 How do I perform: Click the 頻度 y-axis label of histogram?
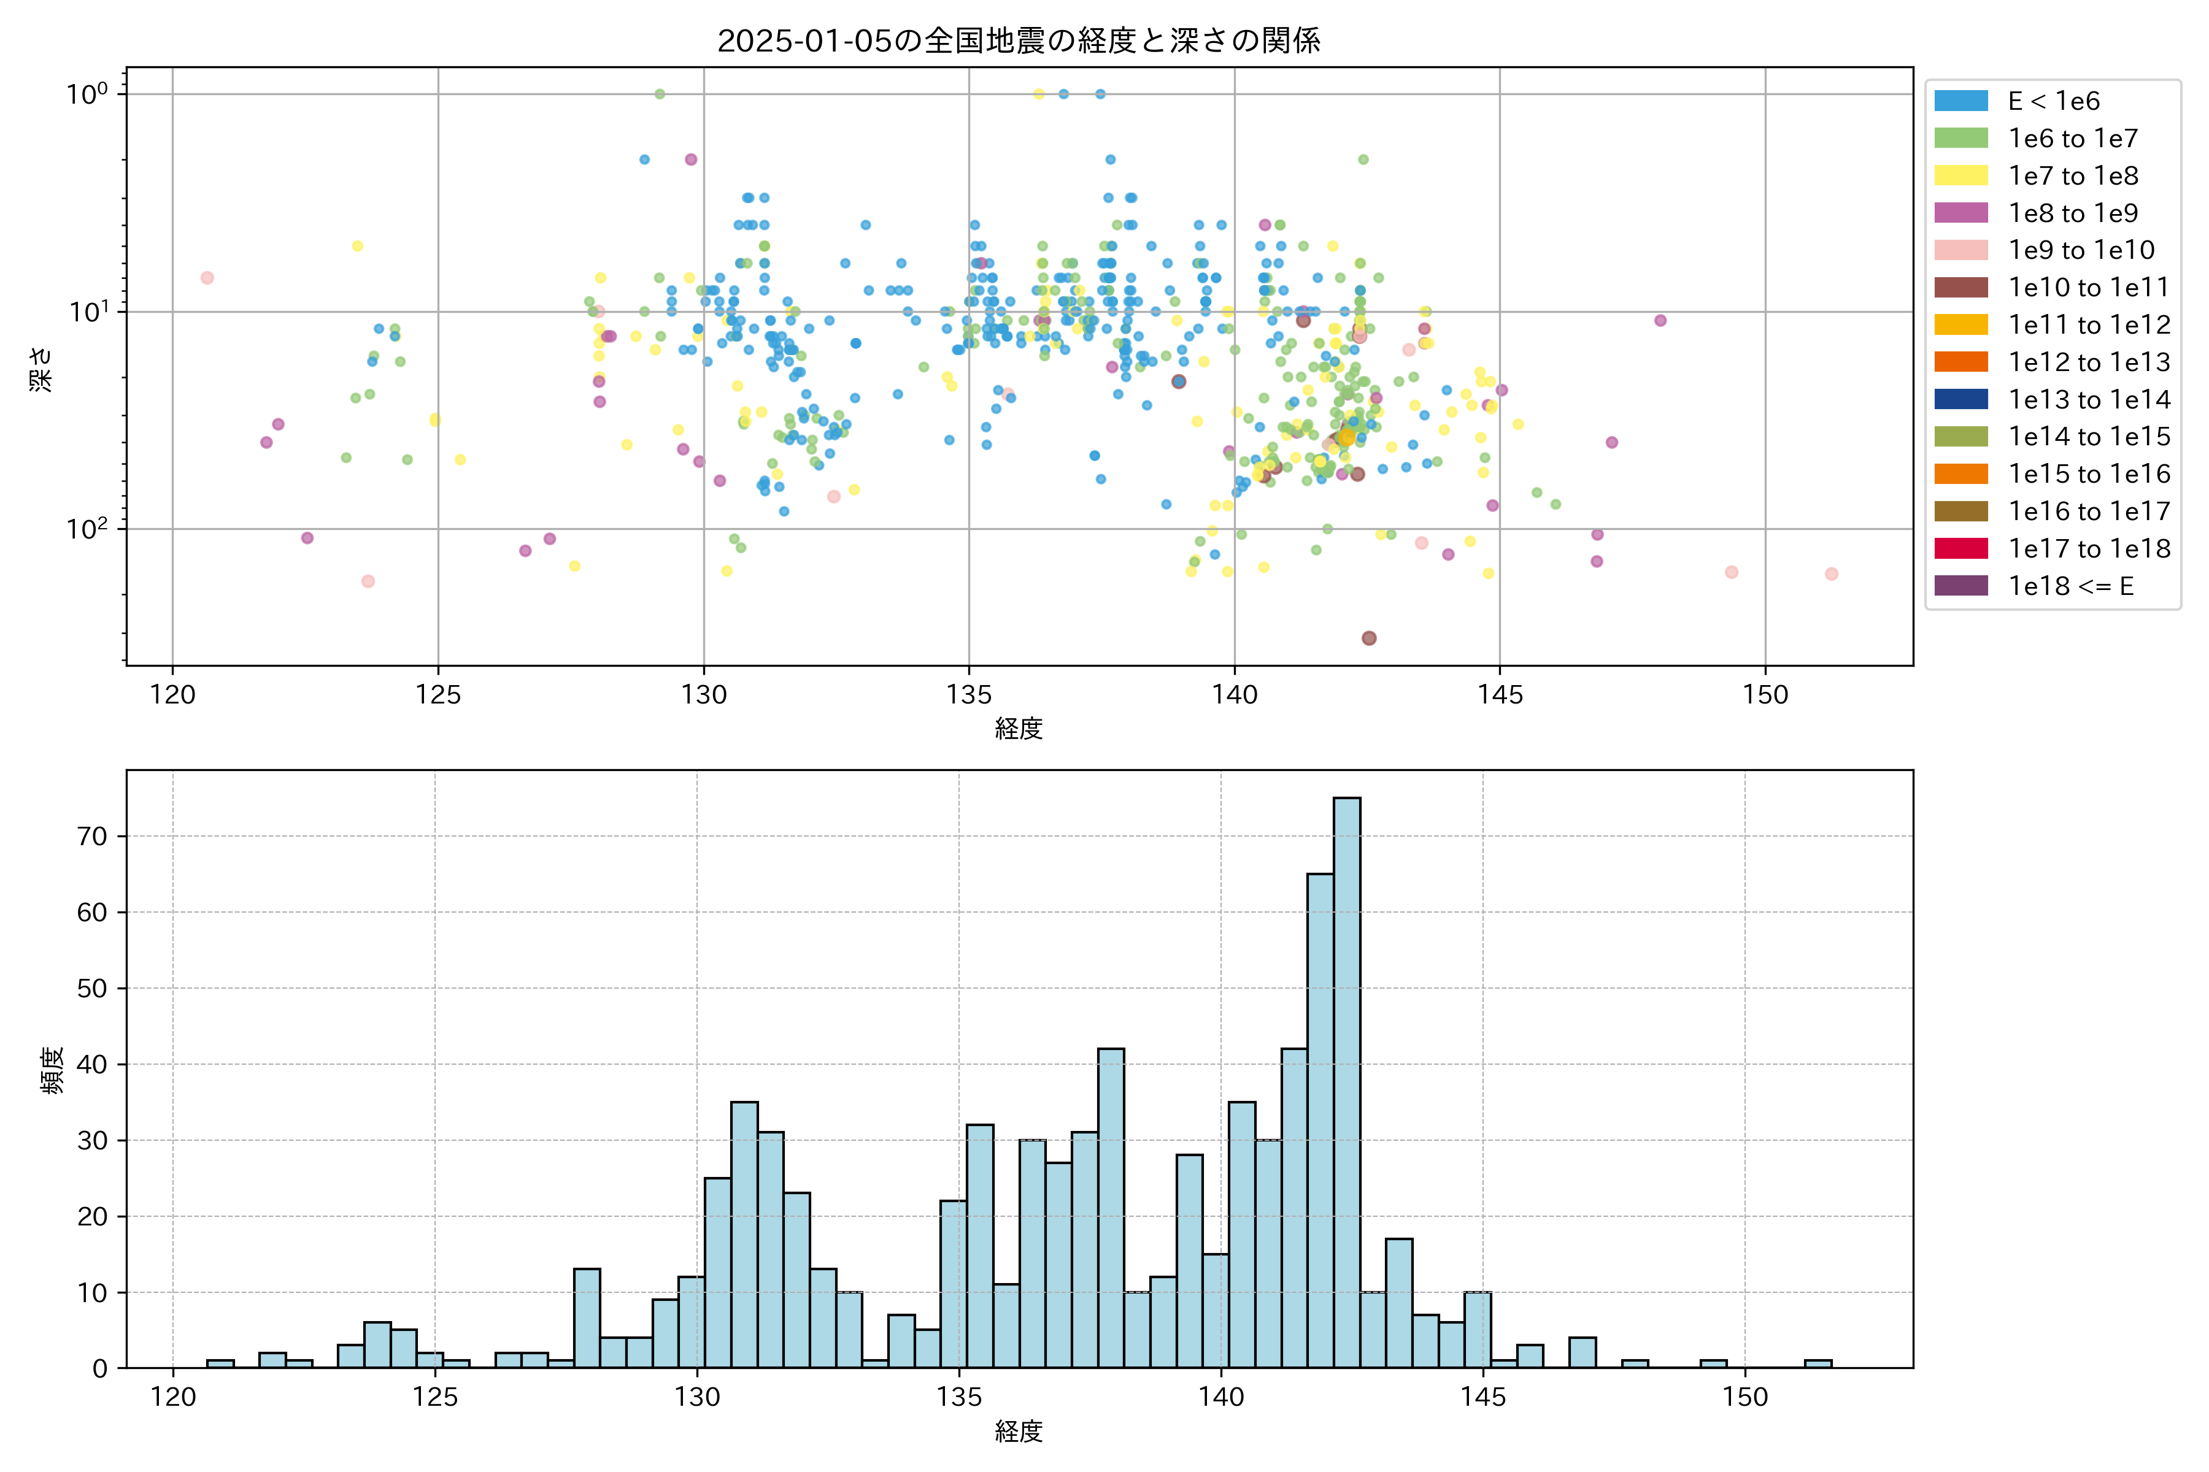coord(52,1070)
